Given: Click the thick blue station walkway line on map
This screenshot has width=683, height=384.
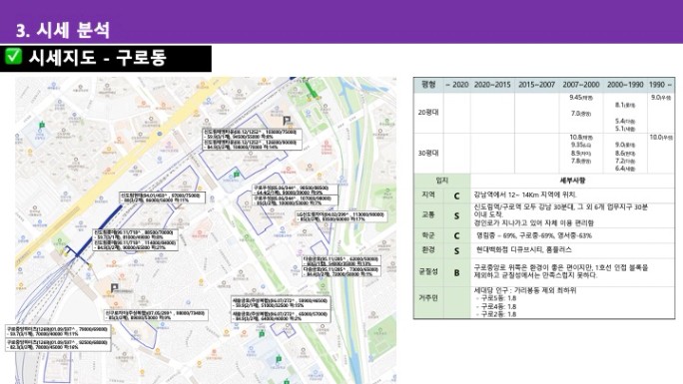Looking at the screenshot, I should tap(100, 227).
